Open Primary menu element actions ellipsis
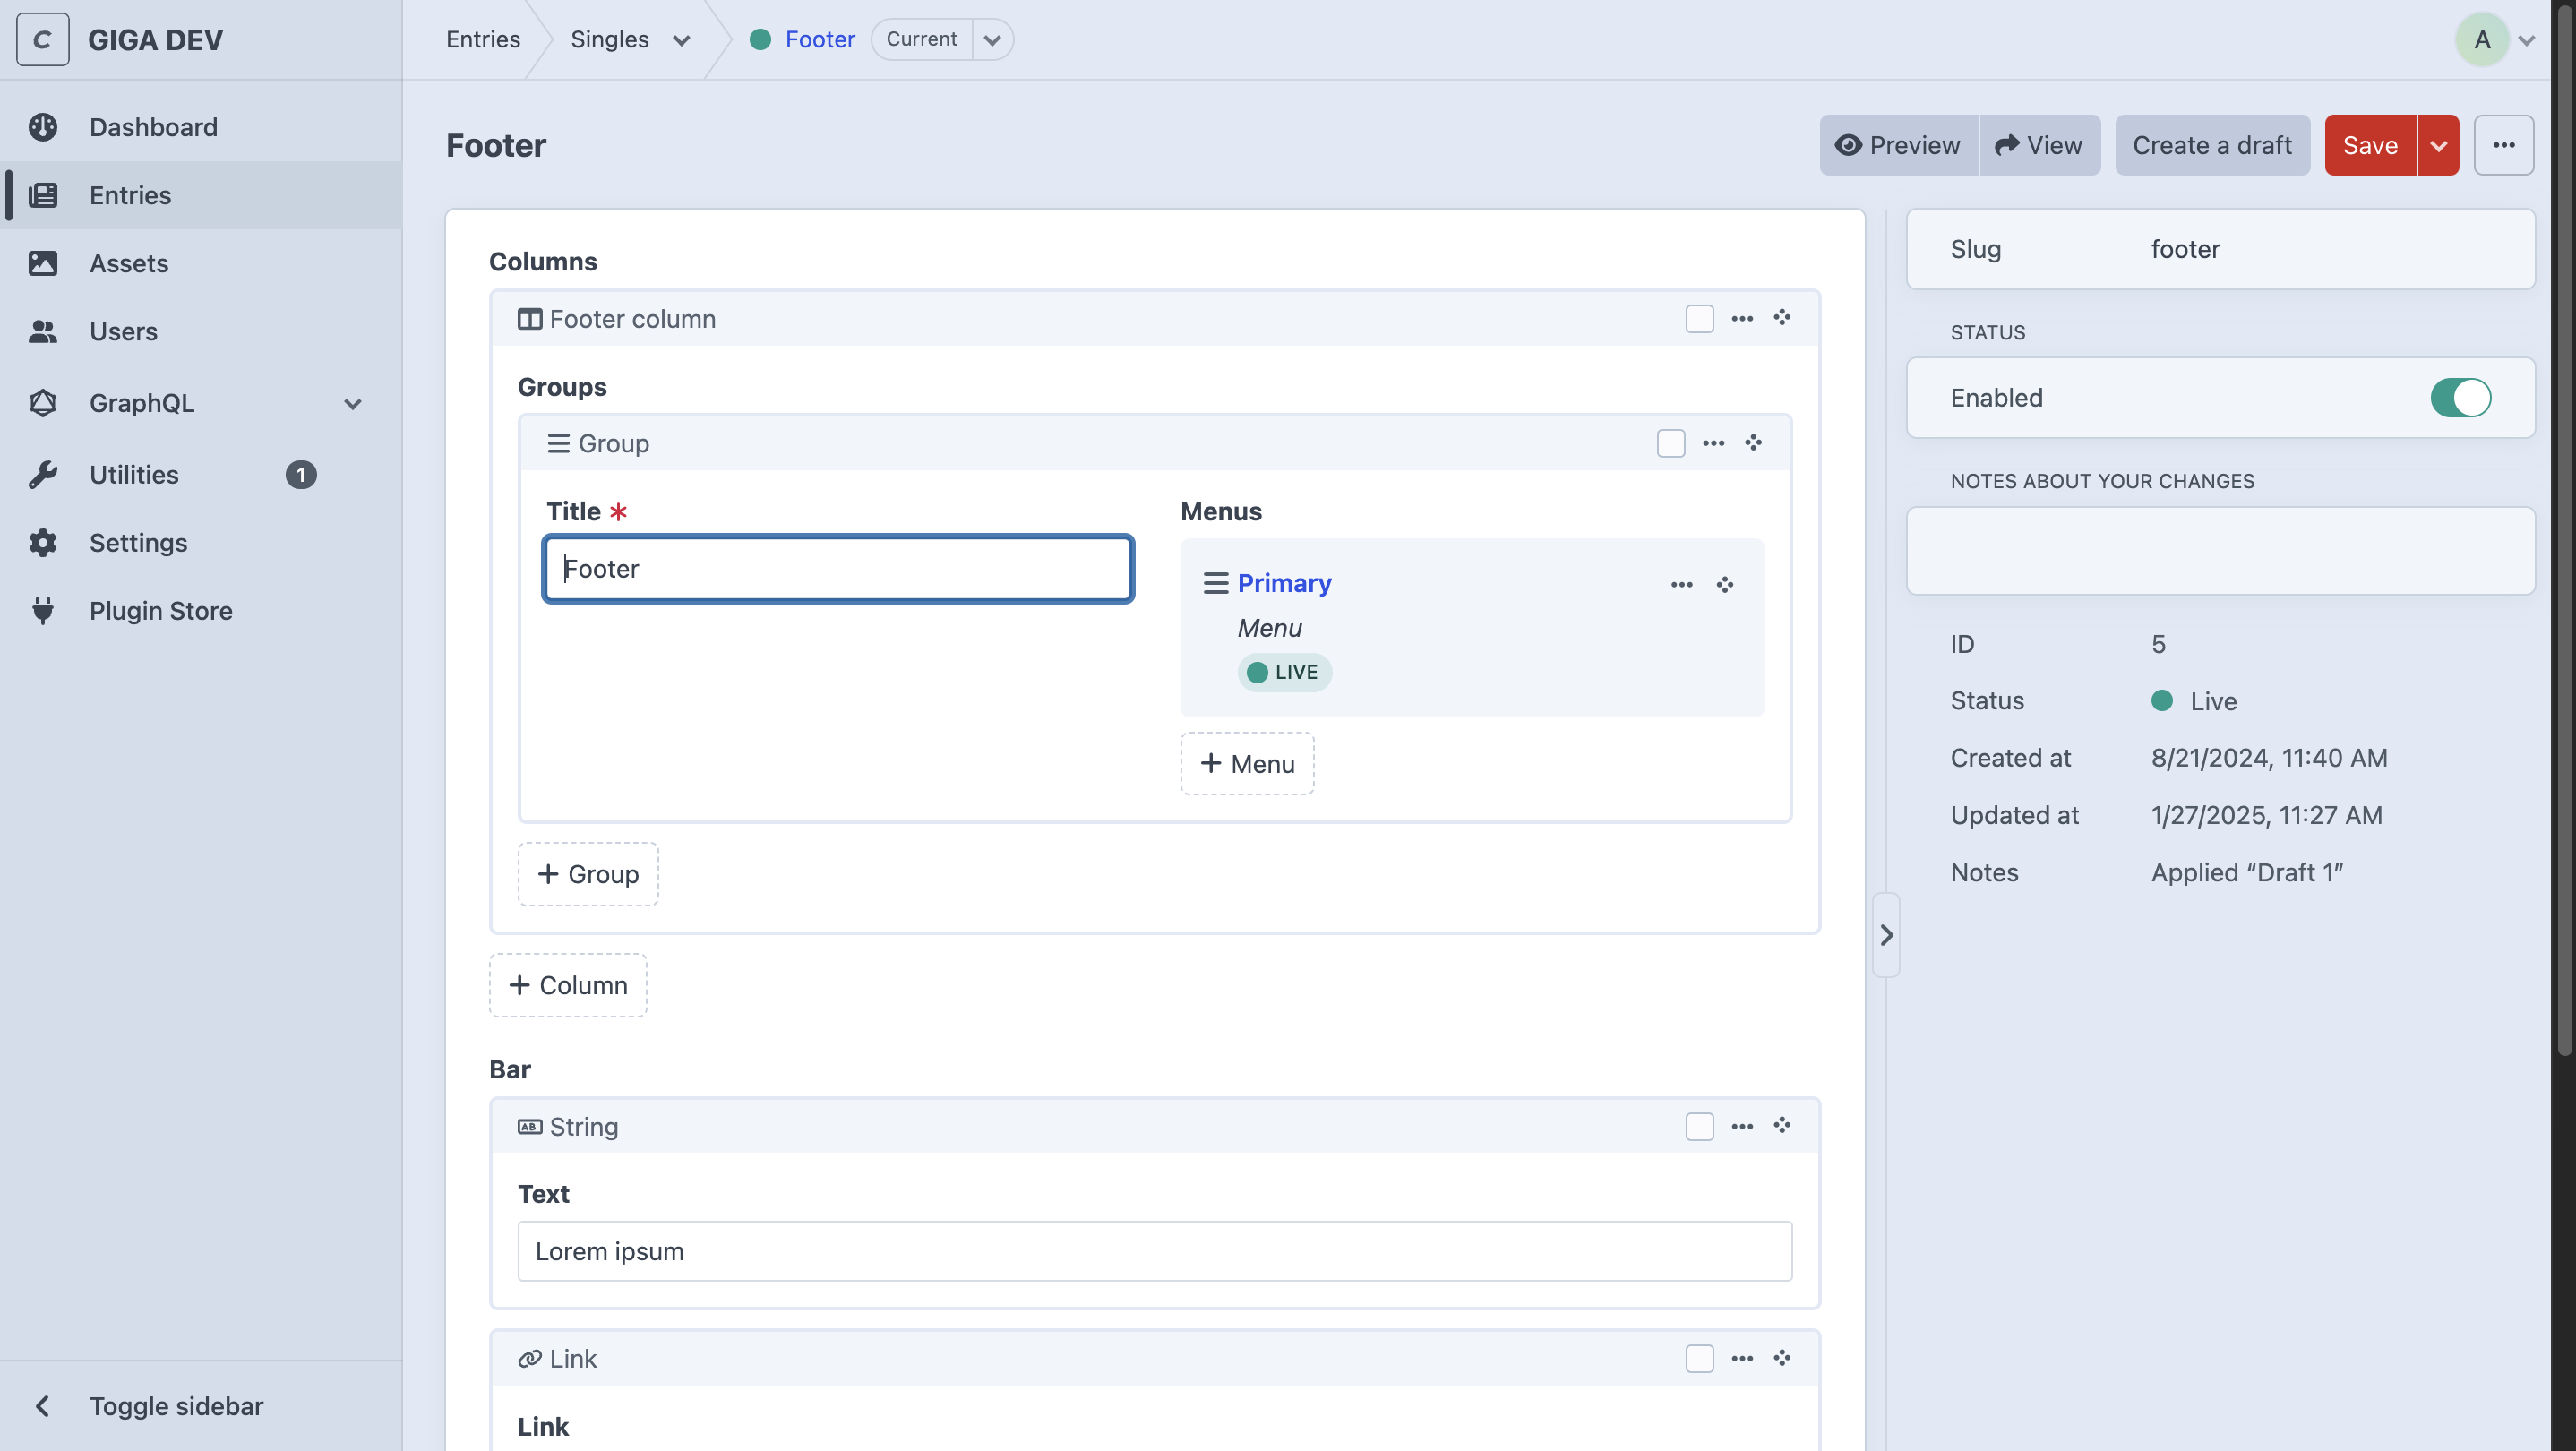2576x1451 pixels. click(1682, 584)
